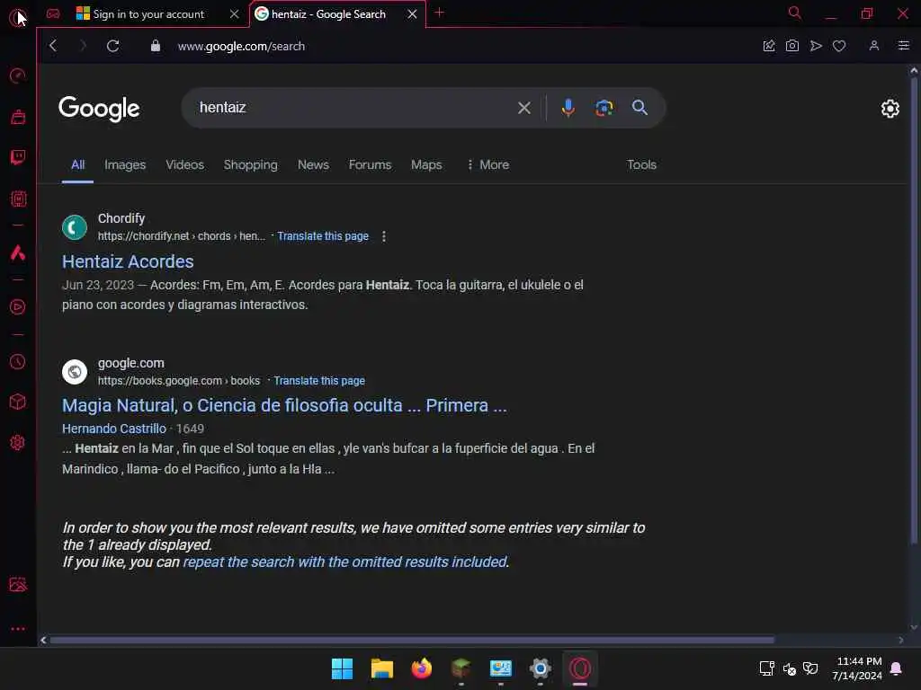The image size is (921, 690).
Task: Close the hentaiz Google Search tab
Action: pyautogui.click(x=412, y=14)
